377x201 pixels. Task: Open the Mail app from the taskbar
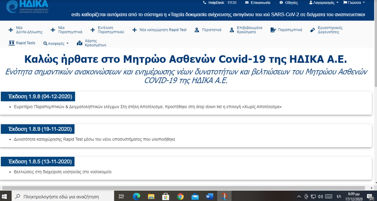click(195, 196)
